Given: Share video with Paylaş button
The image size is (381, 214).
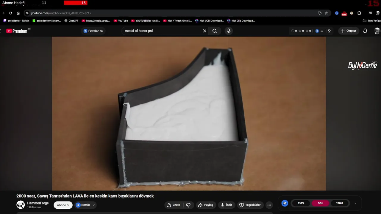Looking at the screenshot, I should 205,205.
